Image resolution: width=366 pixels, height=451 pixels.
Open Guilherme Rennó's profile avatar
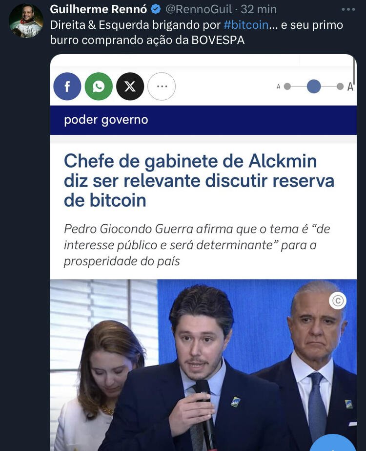pyautogui.click(x=26, y=21)
